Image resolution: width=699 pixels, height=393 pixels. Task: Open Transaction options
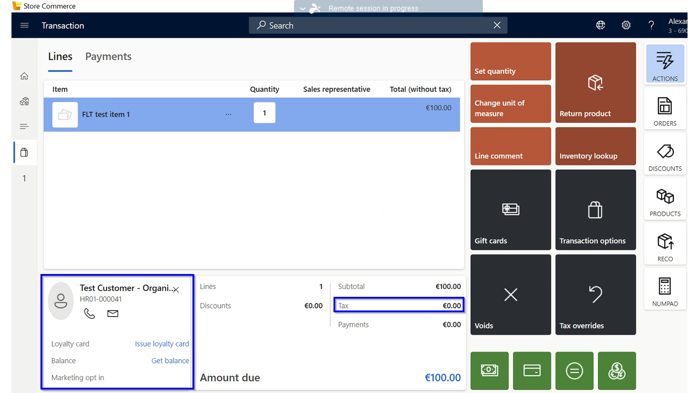(596, 210)
